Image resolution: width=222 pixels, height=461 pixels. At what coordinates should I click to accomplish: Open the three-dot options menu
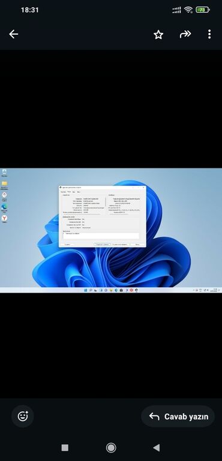(x=209, y=34)
